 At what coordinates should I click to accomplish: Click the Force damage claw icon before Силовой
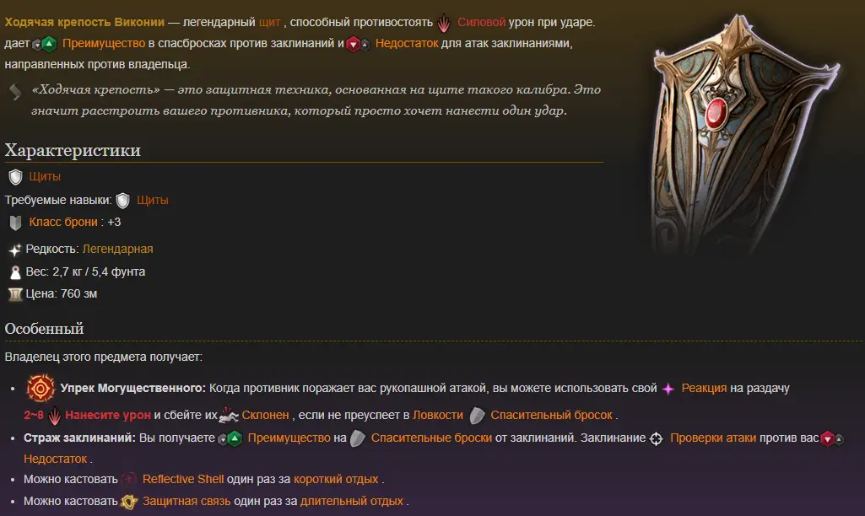tap(444, 23)
